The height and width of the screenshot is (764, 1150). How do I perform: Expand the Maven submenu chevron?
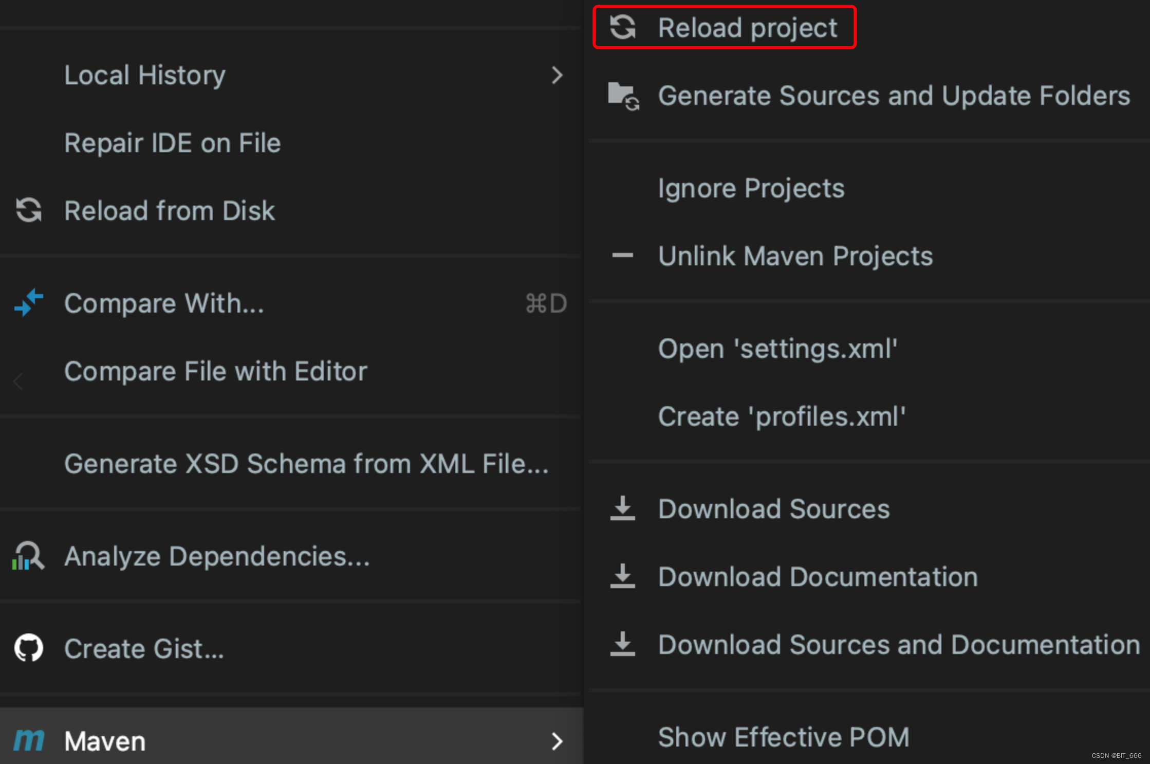(x=557, y=741)
